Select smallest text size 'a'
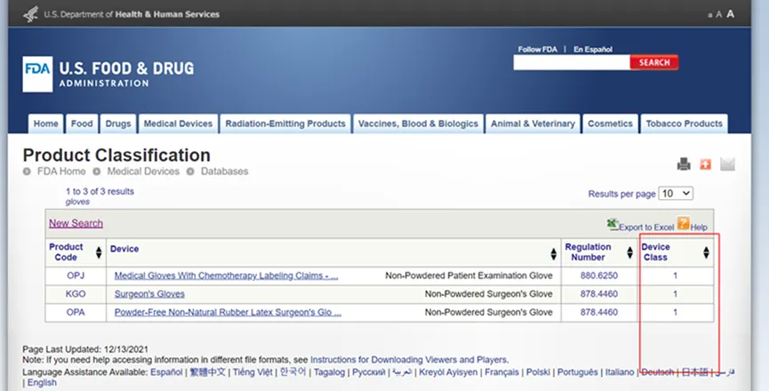The height and width of the screenshot is (391, 769). click(709, 15)
